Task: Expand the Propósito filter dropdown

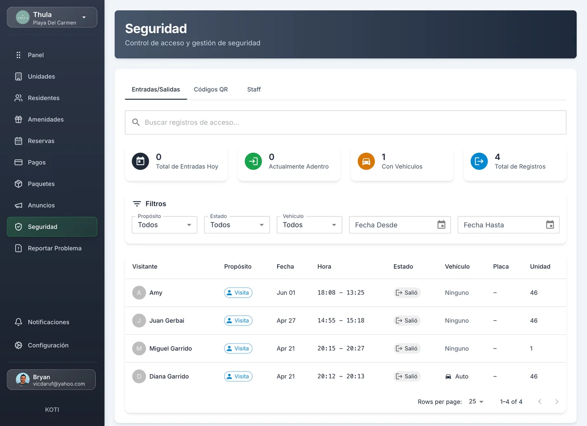Action: point(165,225)
